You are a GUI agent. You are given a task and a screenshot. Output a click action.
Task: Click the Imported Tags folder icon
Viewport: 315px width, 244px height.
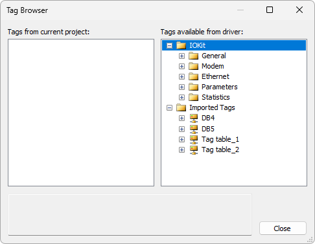pos(181,107)
